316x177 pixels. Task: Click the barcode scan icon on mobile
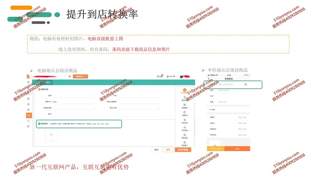click(245, 85)
